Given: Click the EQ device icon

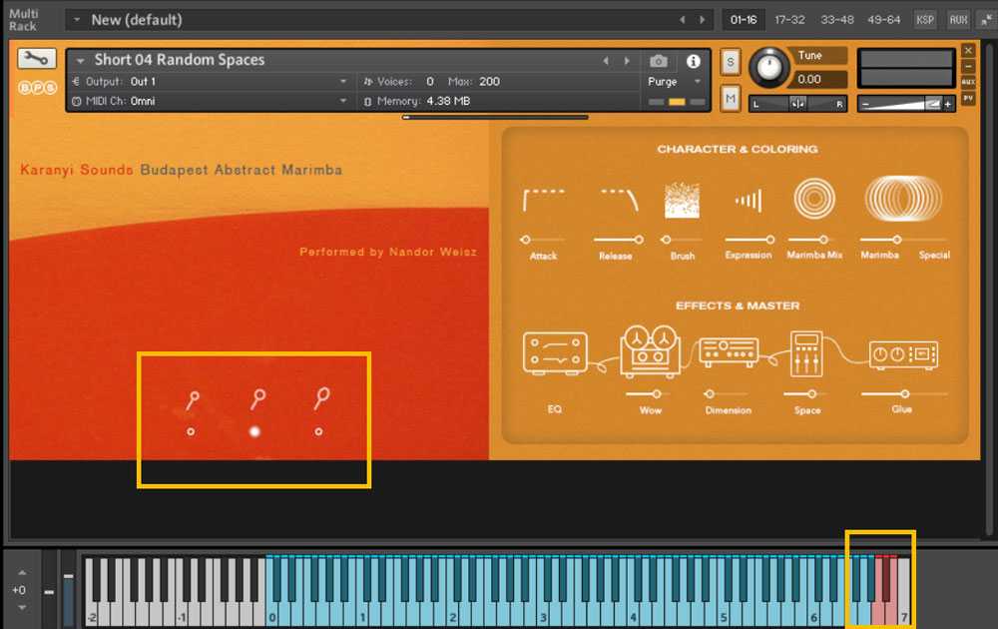Looking at the screenshot, I should [555, 353].
